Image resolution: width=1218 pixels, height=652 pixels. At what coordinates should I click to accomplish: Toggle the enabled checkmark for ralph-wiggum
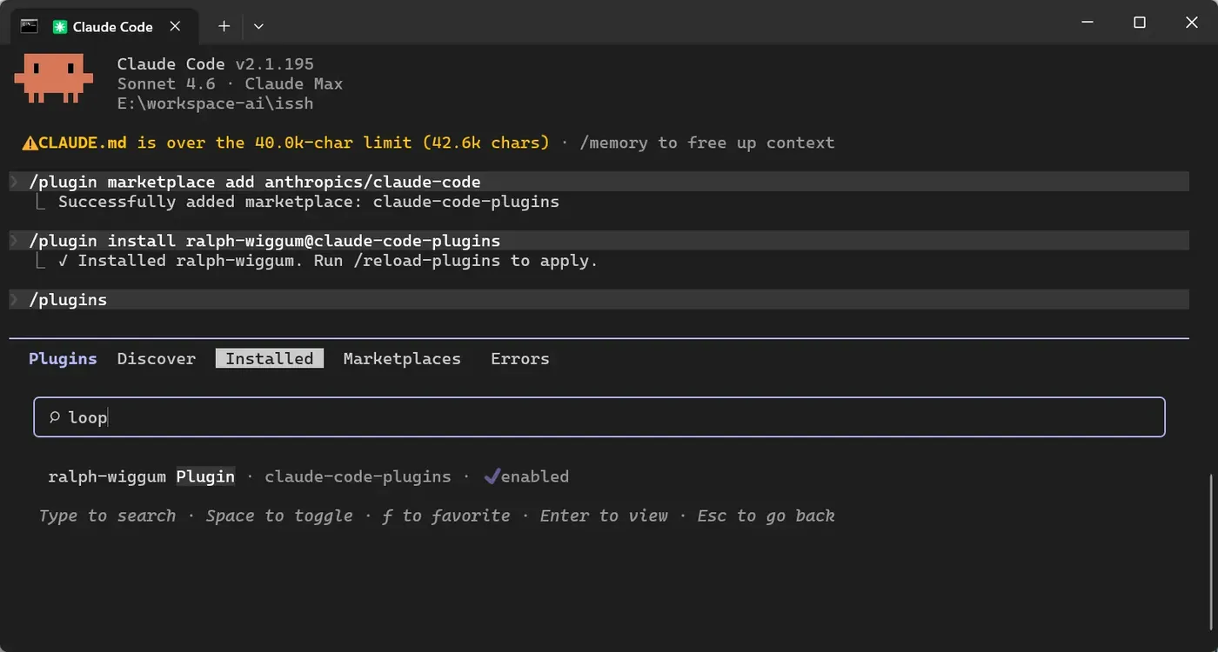click(x=492, y=476)
